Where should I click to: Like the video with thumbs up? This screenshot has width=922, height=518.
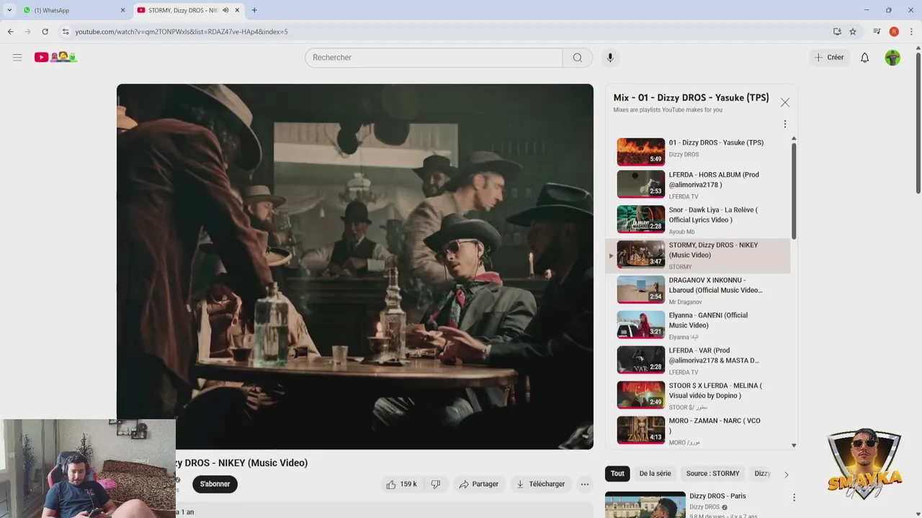(x=402, y=484)
